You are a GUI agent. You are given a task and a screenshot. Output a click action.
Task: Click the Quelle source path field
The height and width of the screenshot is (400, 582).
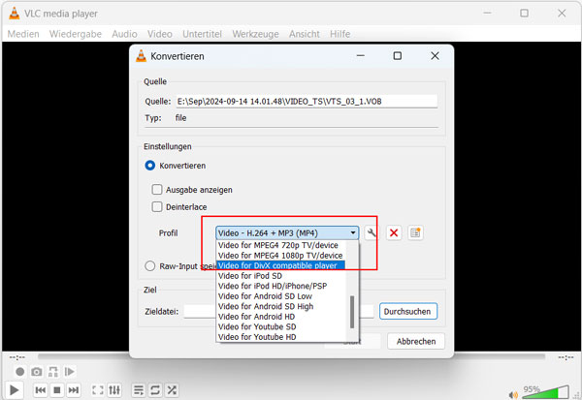[x=307, y=101]
